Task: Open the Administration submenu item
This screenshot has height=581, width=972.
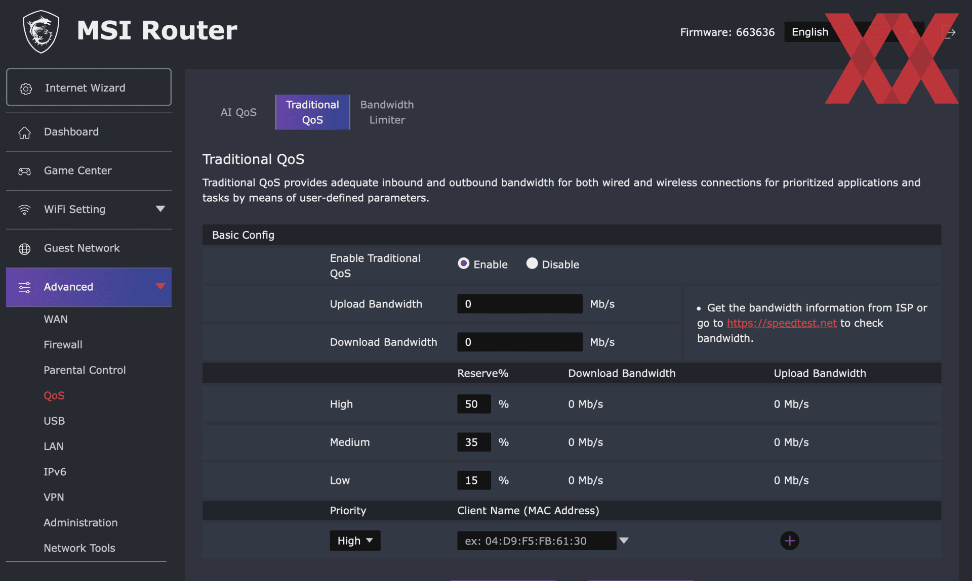Action: 80,522
